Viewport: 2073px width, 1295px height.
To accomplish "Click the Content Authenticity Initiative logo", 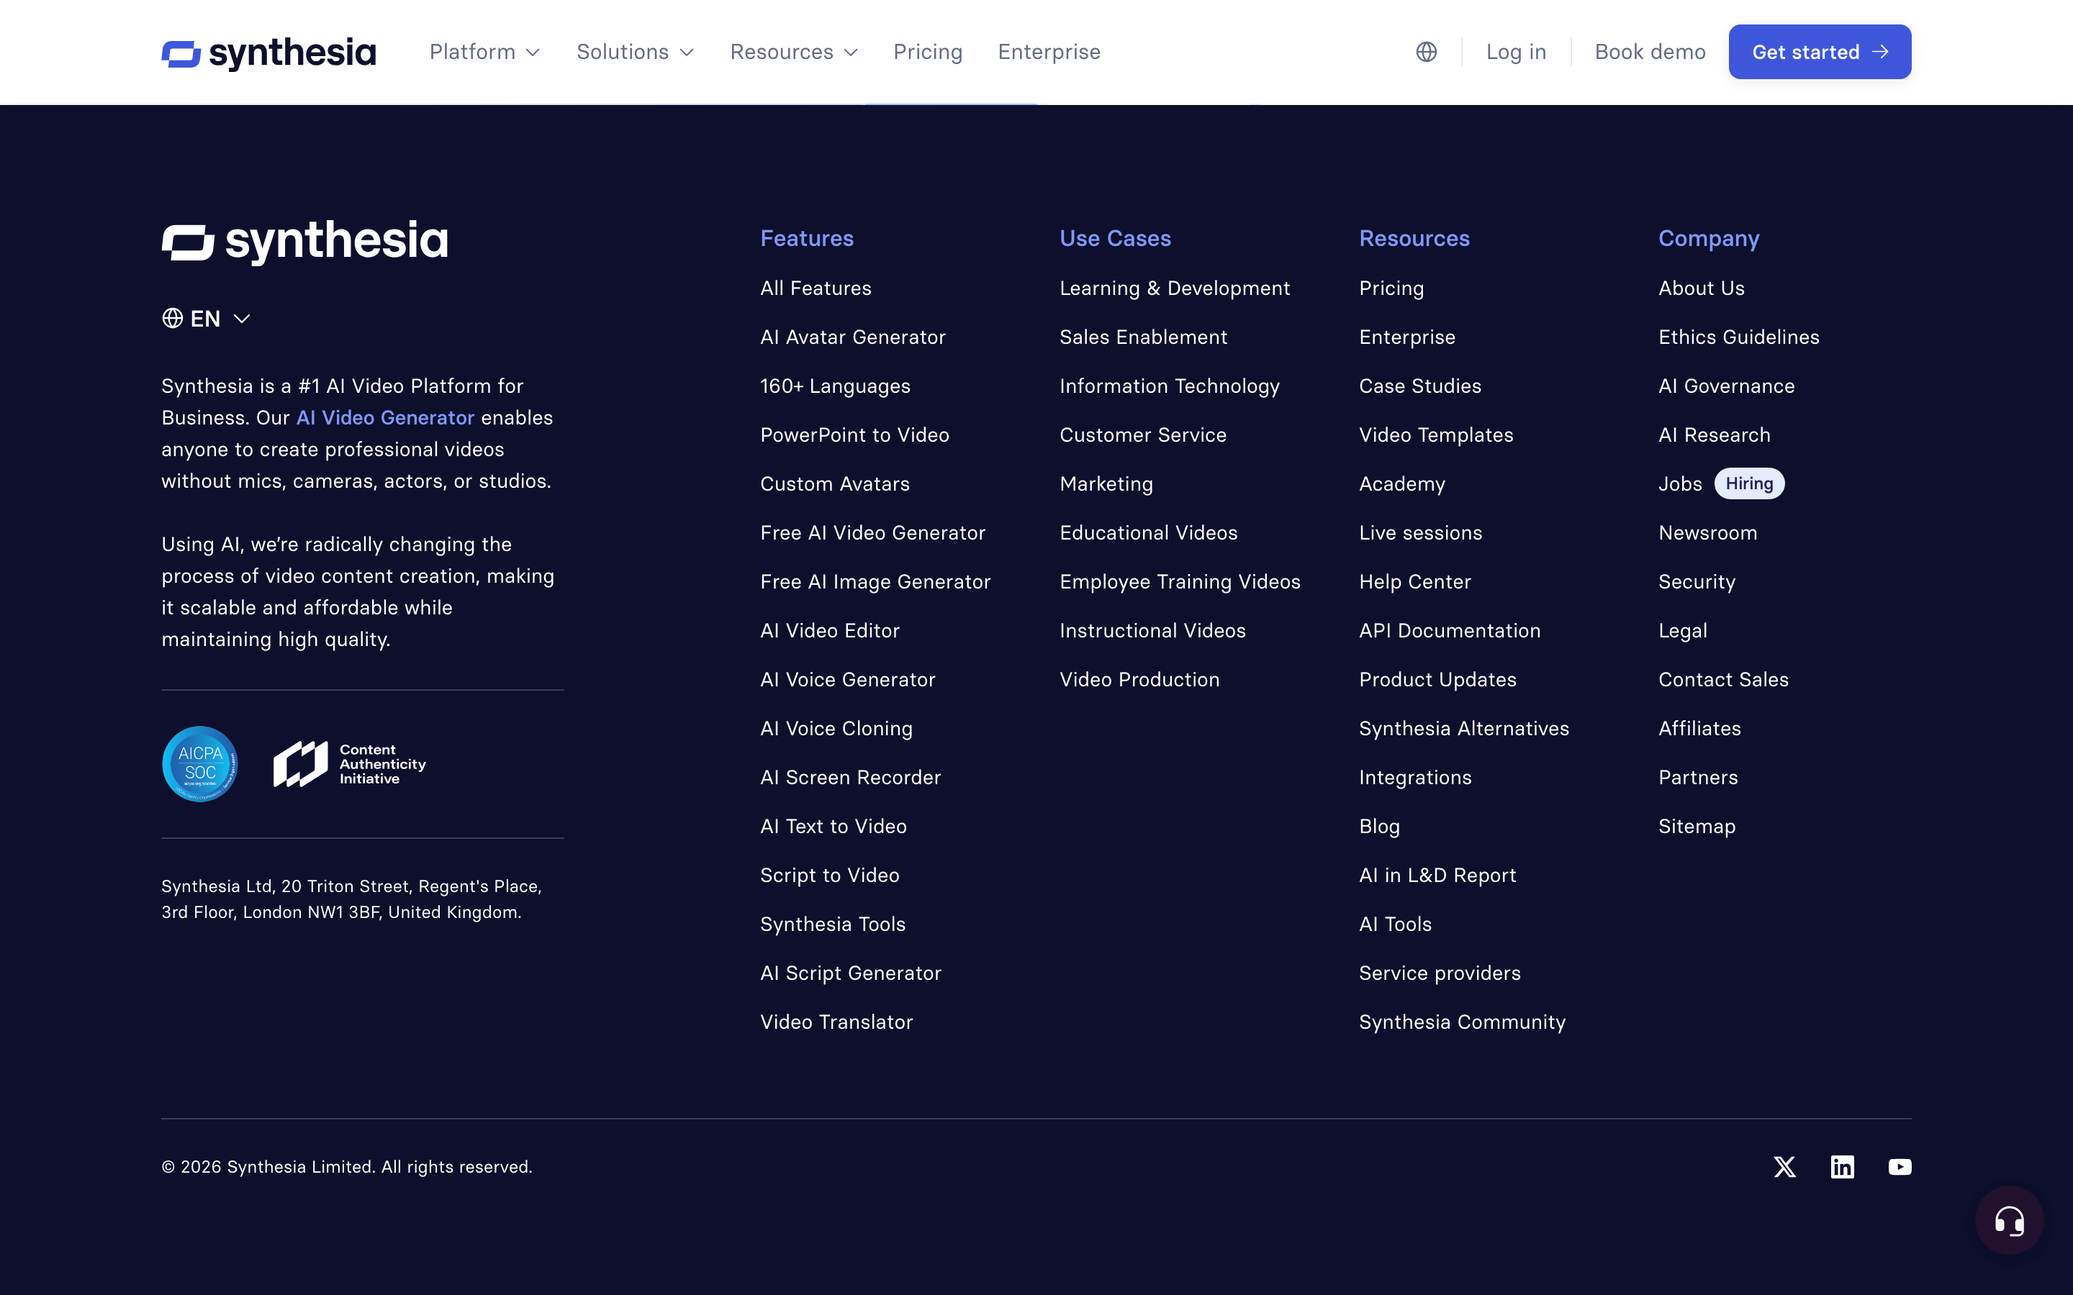I will [x=350, y=763].
